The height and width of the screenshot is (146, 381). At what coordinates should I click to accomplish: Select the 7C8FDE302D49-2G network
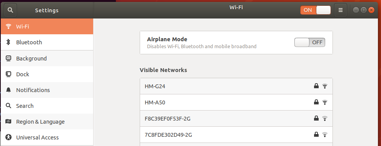[236, 134]
